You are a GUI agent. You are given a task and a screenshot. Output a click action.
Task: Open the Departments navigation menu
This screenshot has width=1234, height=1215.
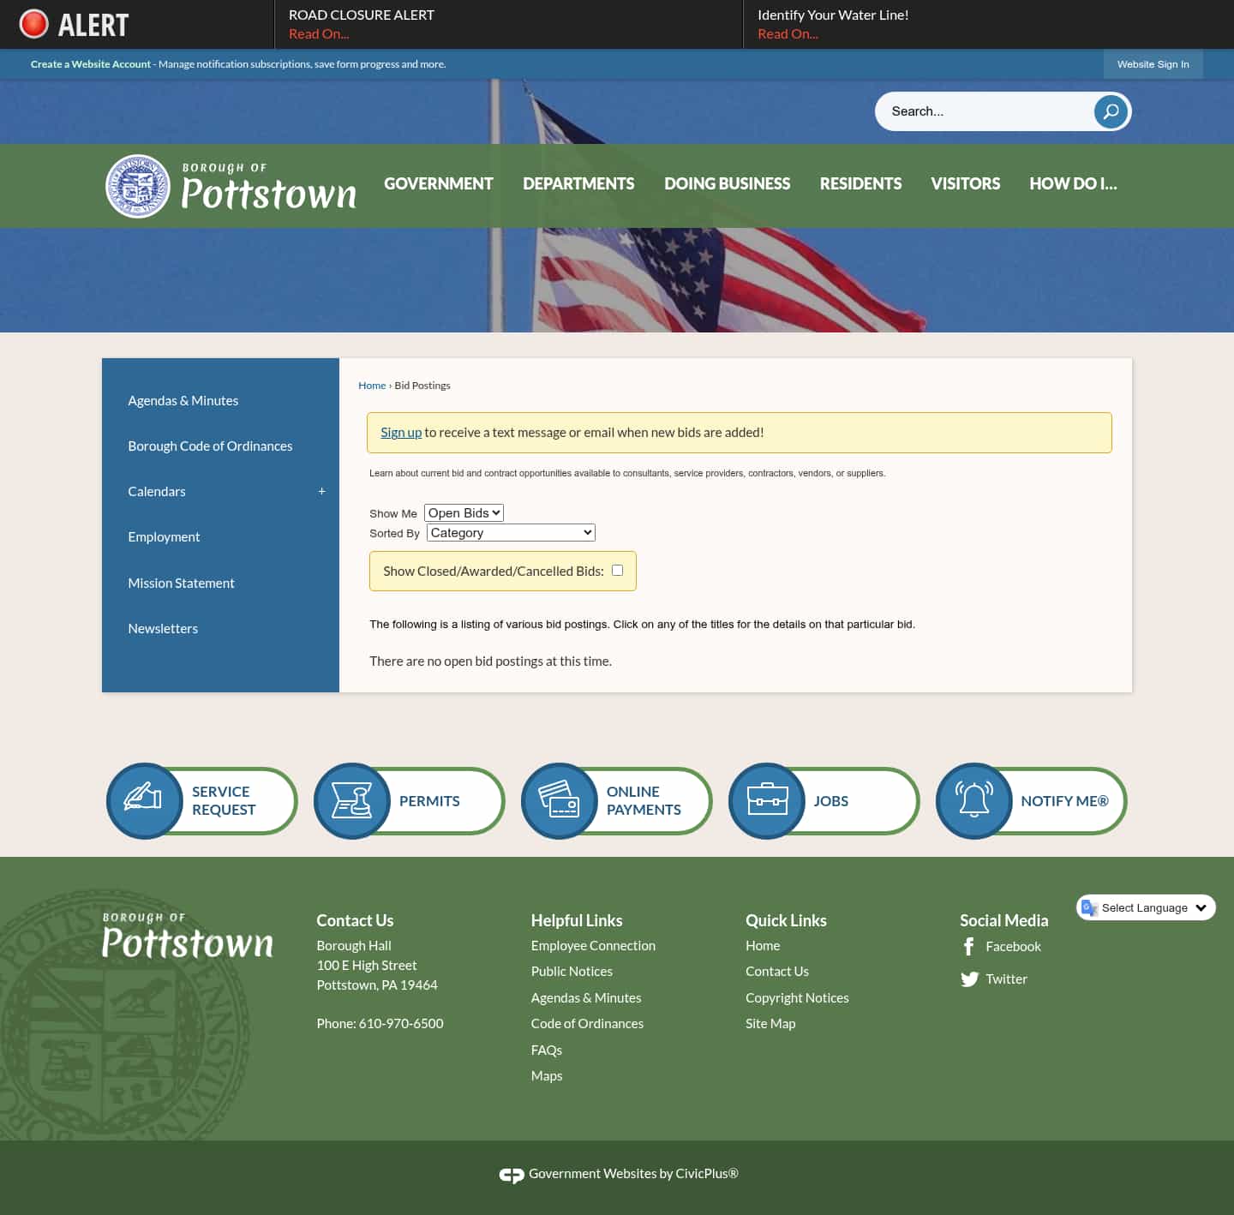coord(578,183)
